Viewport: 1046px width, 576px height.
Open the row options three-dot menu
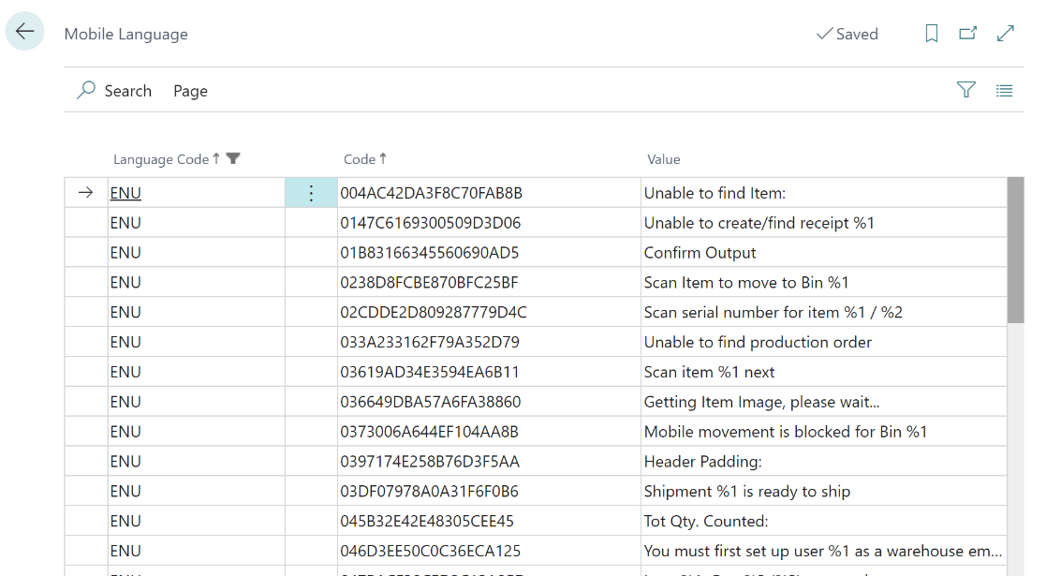coord(311,193)
